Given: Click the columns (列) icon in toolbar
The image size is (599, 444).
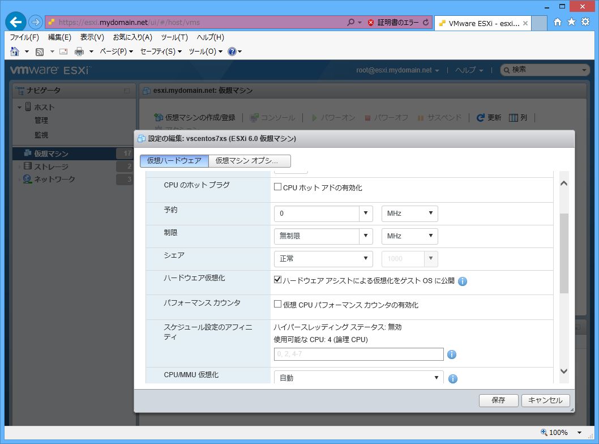Looking at the screenshot, I should coord(514,118).
